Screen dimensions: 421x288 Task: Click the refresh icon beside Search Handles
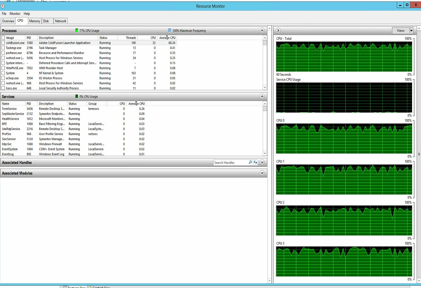(x=255, y=162)
